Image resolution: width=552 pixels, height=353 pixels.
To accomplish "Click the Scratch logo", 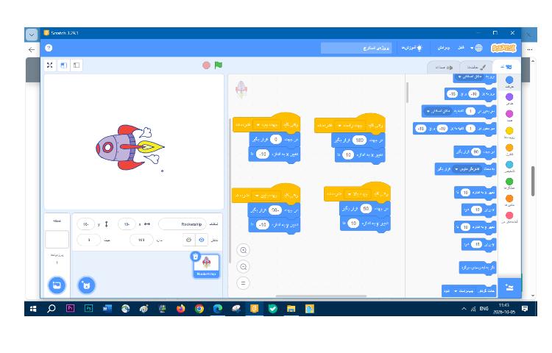I will pyautogui.click(x=503, y=48).
